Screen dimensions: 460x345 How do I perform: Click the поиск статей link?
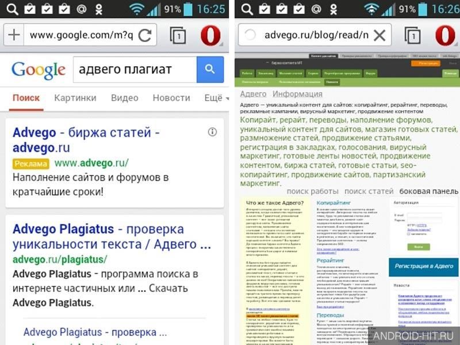[369, 191]
